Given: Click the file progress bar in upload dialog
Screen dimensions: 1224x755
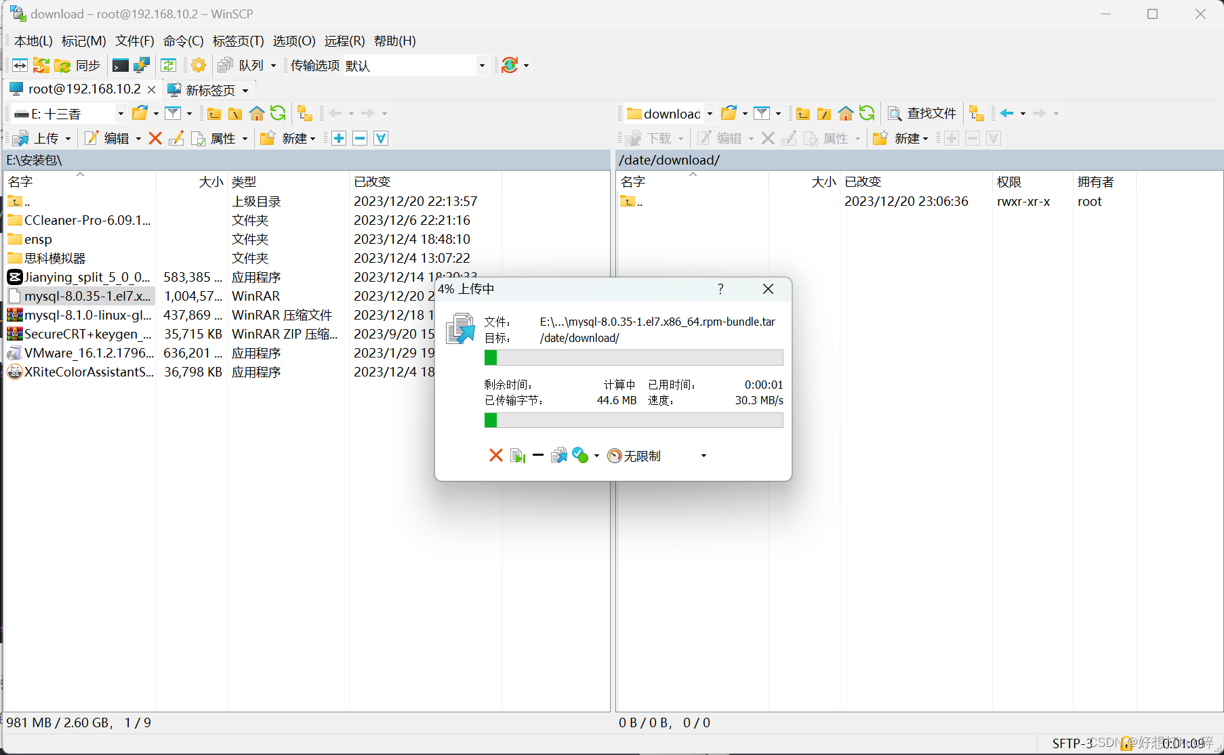Looking at the screenshot, I should pos(634,358).
